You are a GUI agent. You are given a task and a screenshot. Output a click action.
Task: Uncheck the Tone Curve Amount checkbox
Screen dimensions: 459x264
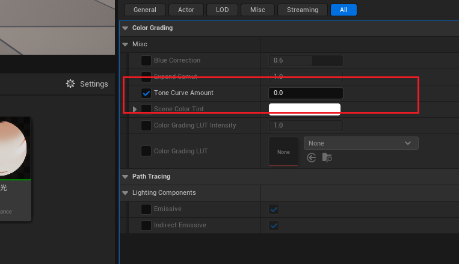146,93
